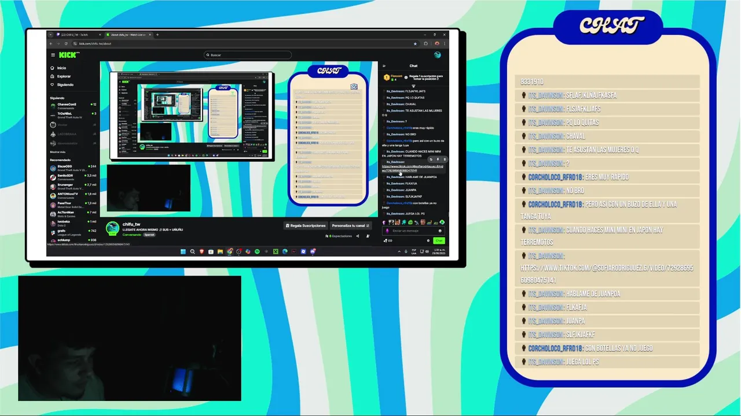Click the Conversando category link under chifu_tw

coord(131,235)
